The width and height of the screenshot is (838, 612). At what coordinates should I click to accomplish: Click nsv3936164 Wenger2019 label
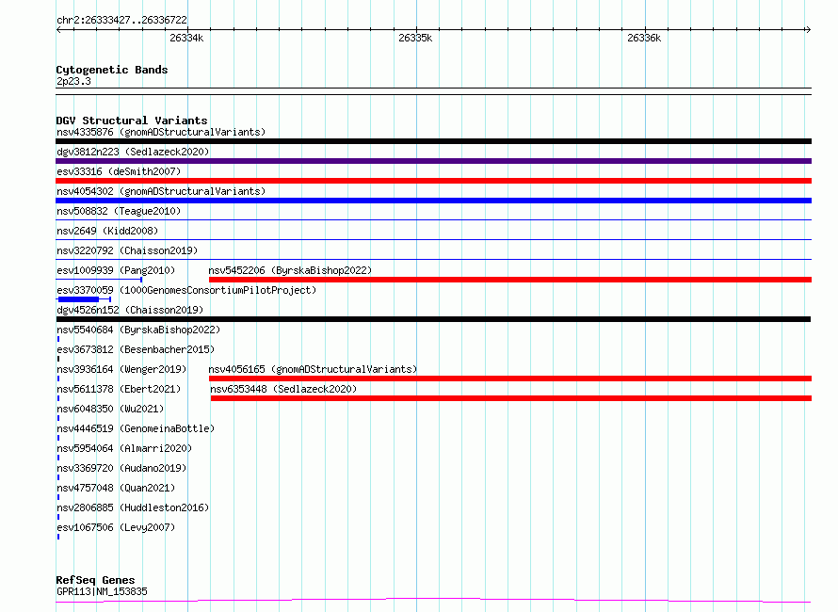[121, 369]
